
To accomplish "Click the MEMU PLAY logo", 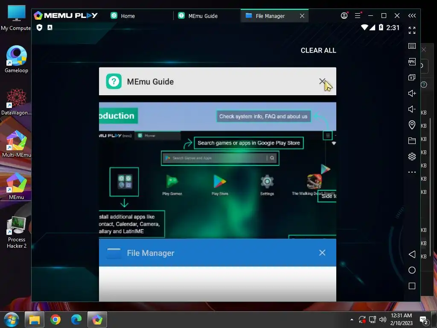I will pos(65,16).
